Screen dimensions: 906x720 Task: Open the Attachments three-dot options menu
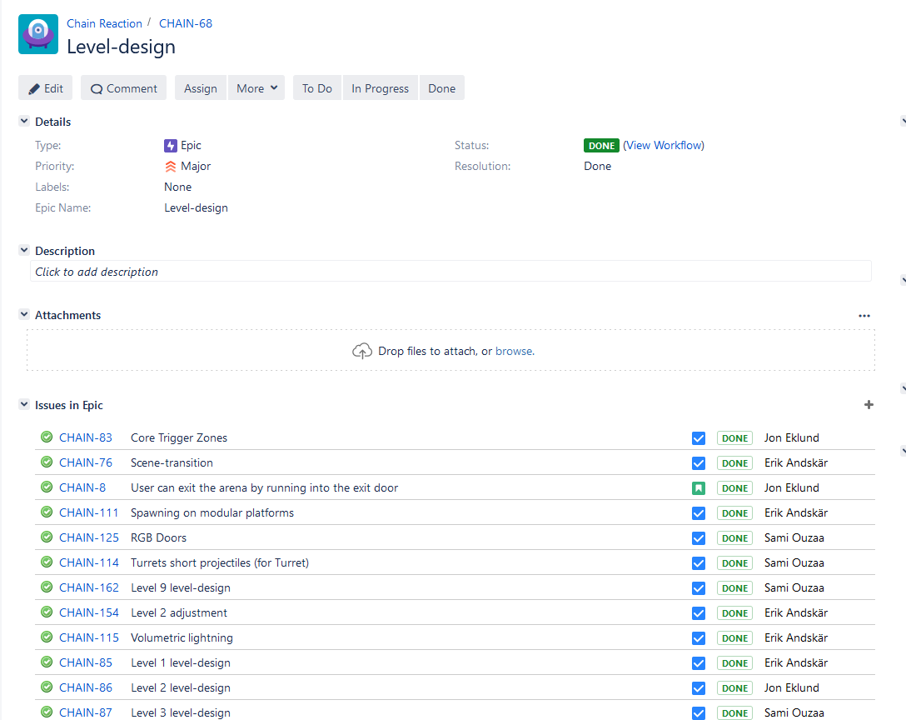click(864, 316)
